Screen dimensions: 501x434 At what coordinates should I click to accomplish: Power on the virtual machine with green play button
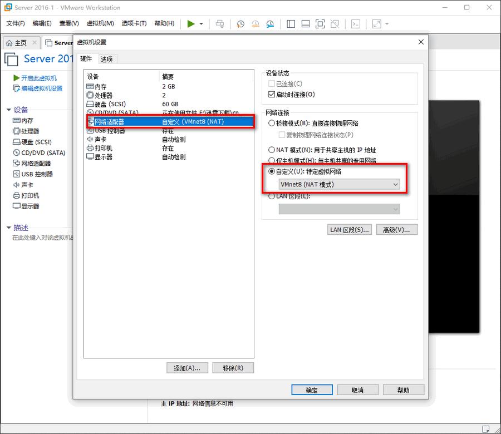(191, 23)
